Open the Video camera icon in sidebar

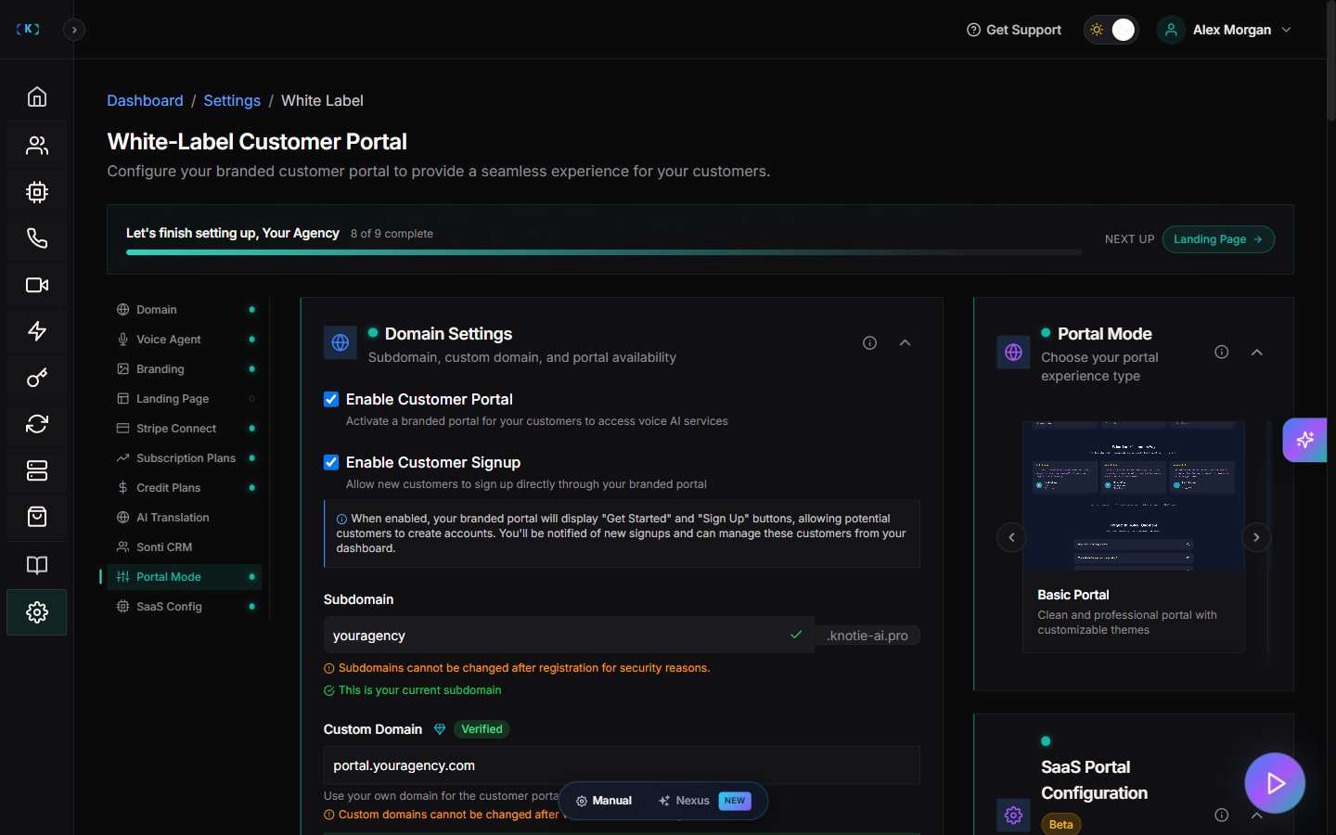pos(37,285)
